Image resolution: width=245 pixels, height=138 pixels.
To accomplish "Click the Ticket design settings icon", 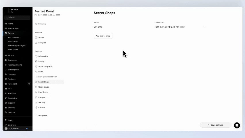I will tap(36, 87).
